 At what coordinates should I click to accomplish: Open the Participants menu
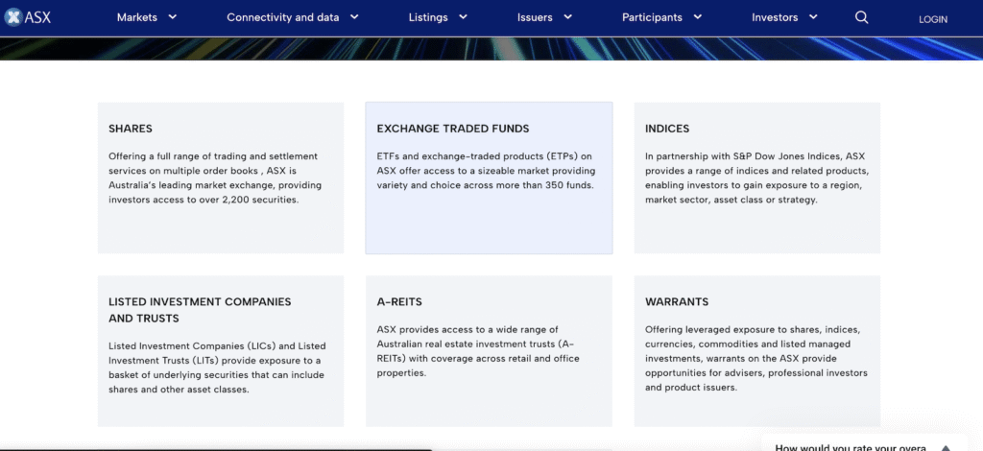[652, 17]
